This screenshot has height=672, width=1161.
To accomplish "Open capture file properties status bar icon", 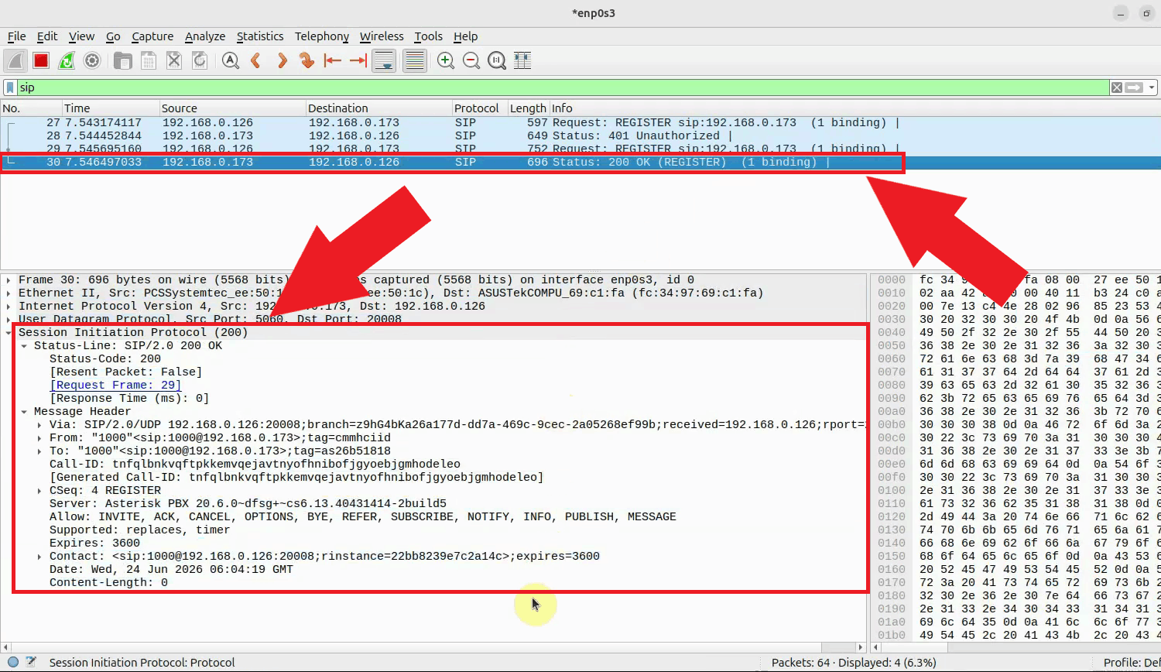I will pyautogui.click(x=31, y=663).
